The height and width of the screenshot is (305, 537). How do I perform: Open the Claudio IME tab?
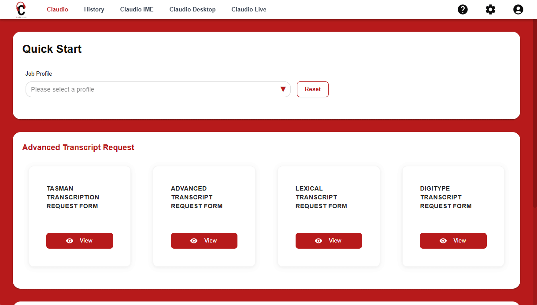pos(137,9)
